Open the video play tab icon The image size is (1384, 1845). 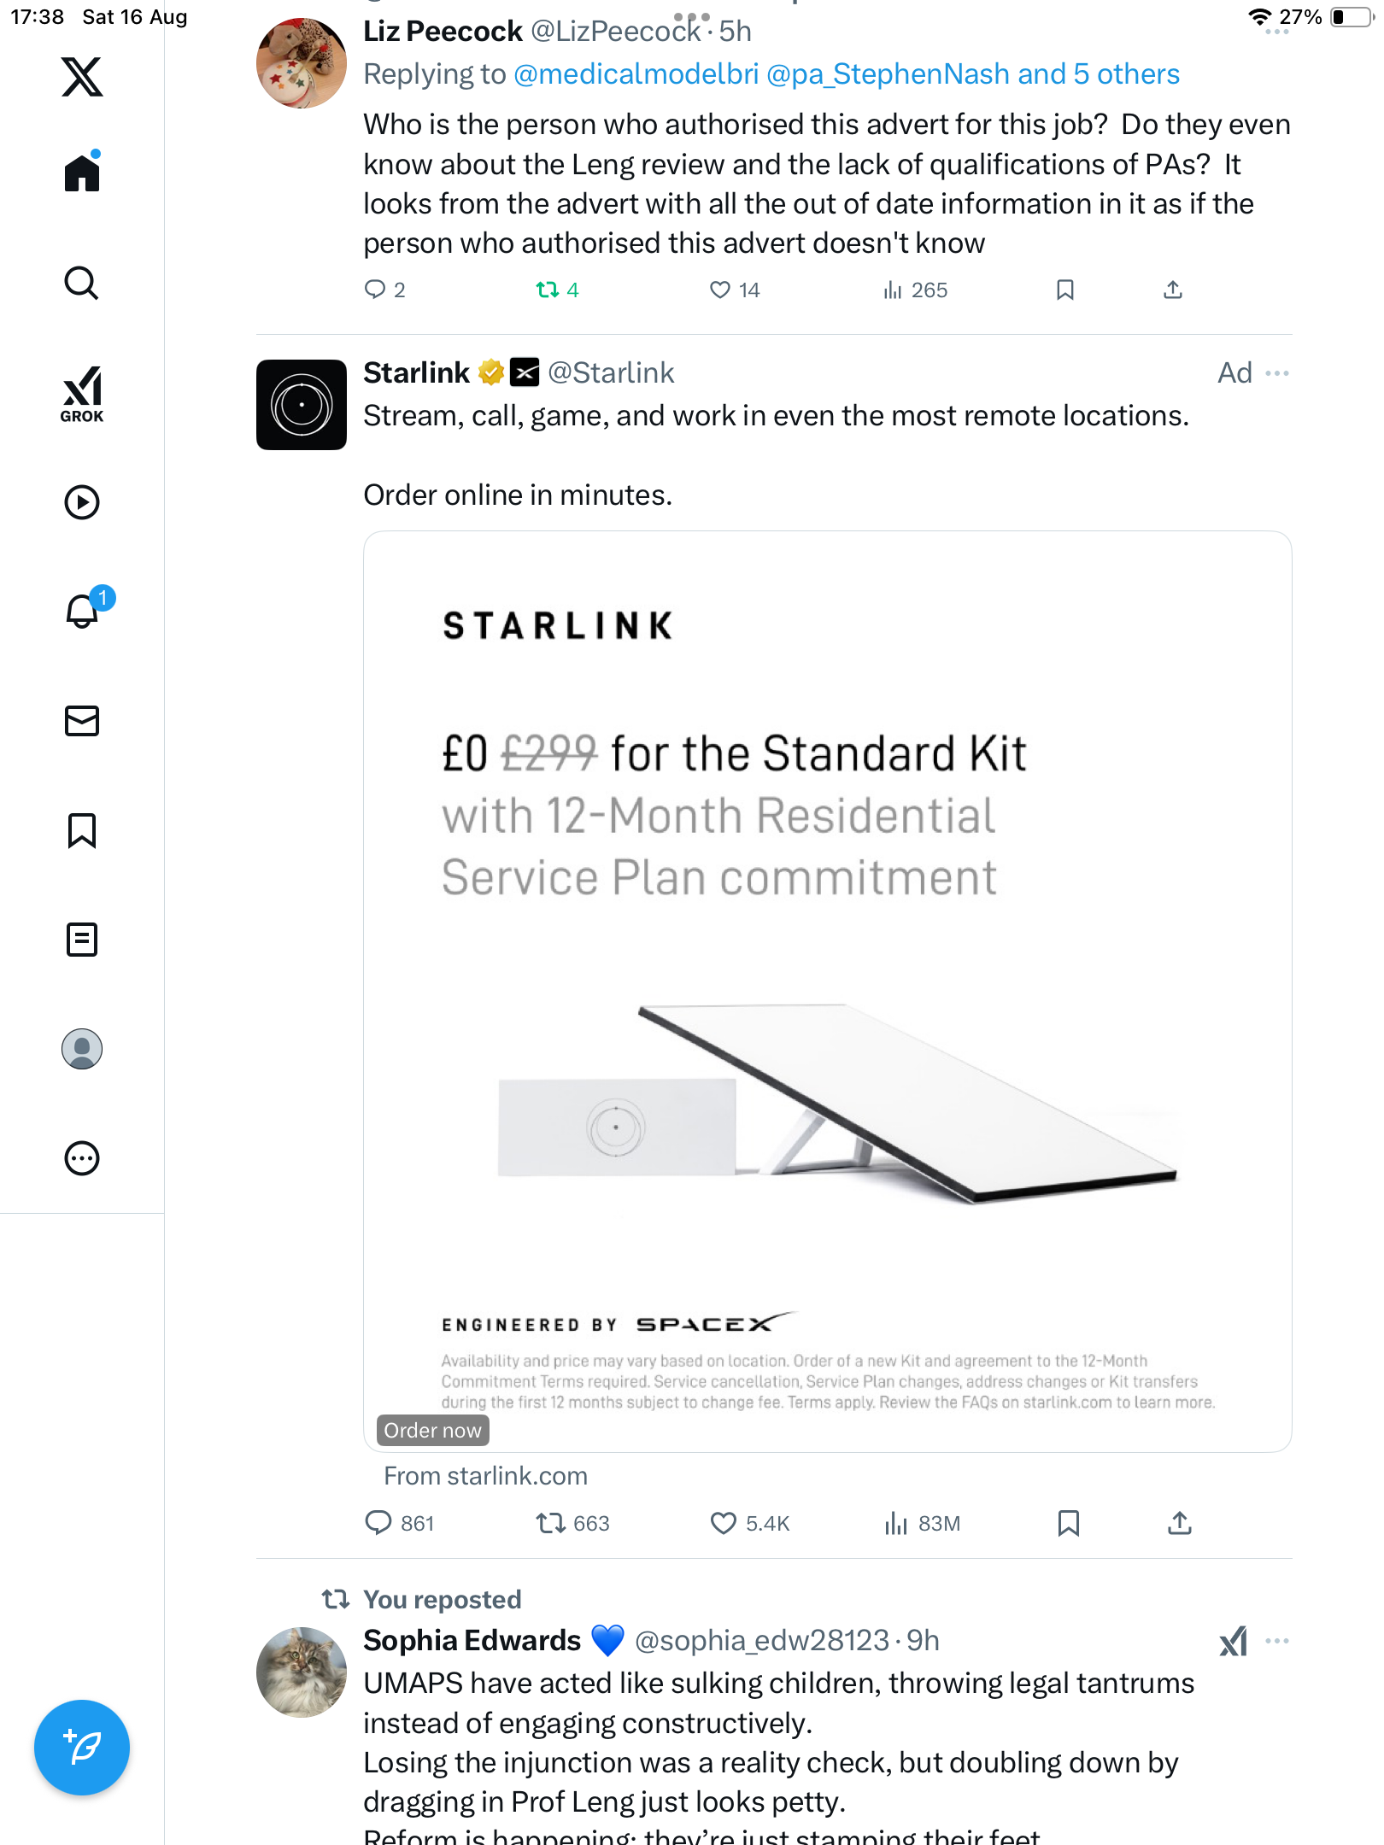tap(82, 502)
